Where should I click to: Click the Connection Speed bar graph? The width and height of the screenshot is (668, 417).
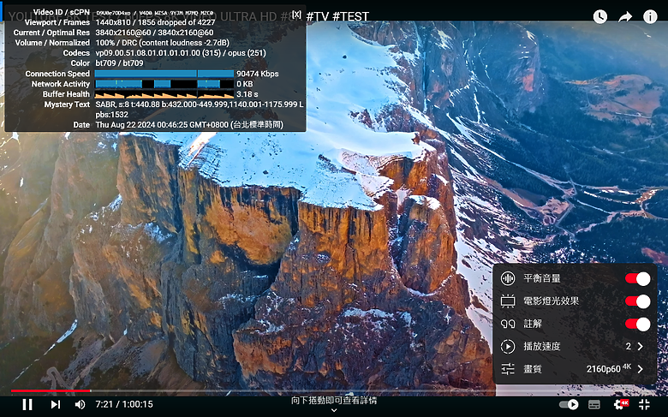click(x=164, y=74)
